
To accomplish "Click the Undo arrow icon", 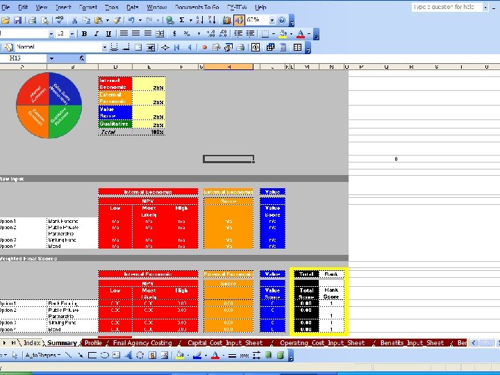I will [131, 20].
